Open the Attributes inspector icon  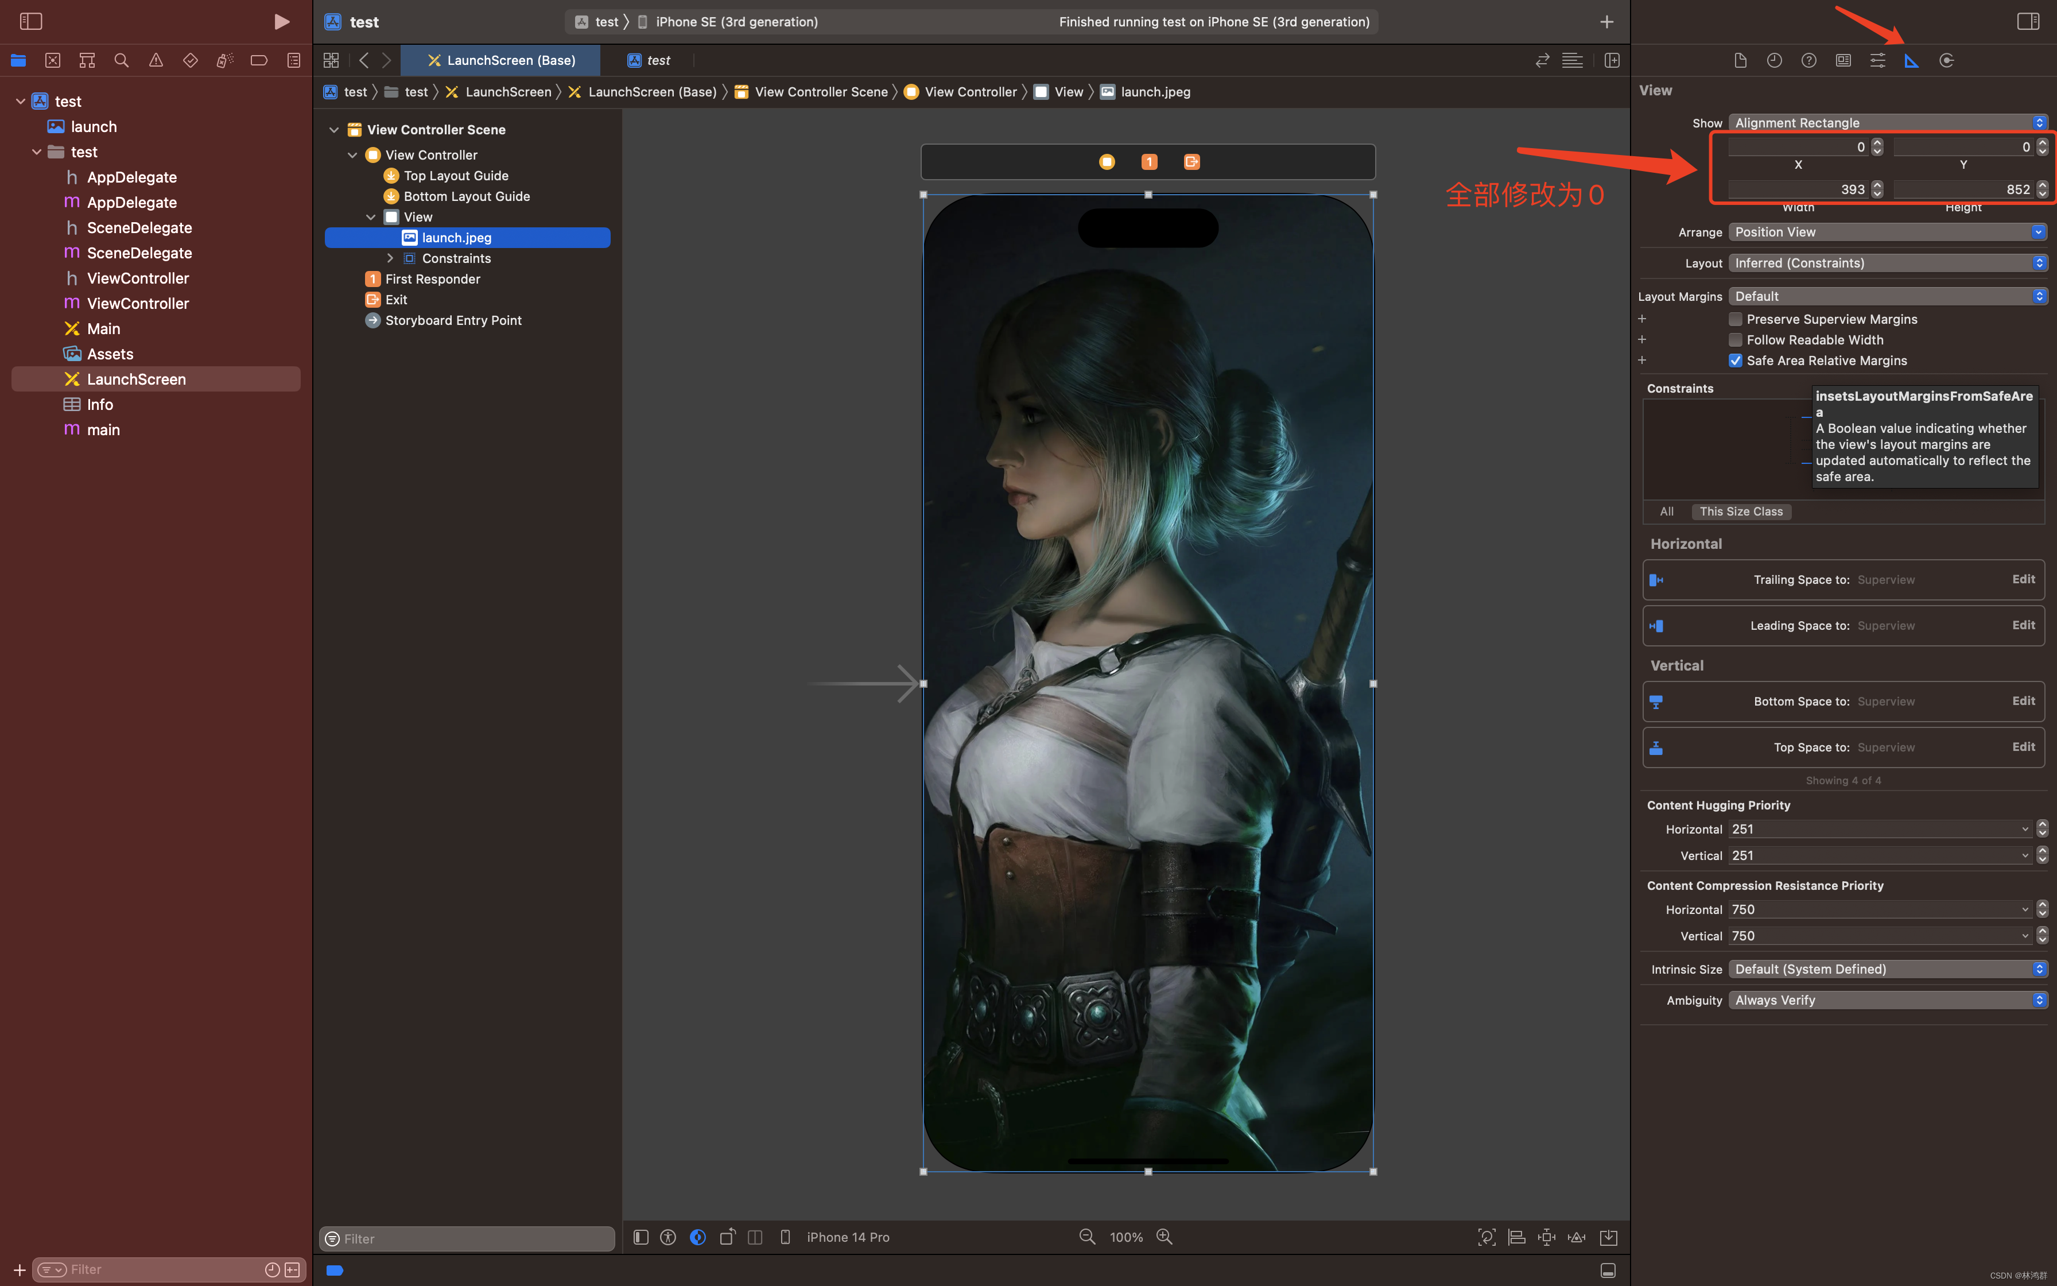1877,60
